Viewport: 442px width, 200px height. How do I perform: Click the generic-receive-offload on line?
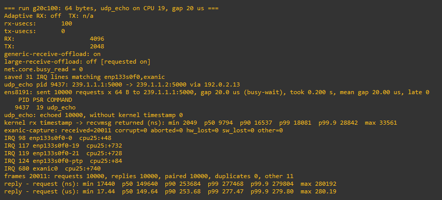tap(53, 54)
